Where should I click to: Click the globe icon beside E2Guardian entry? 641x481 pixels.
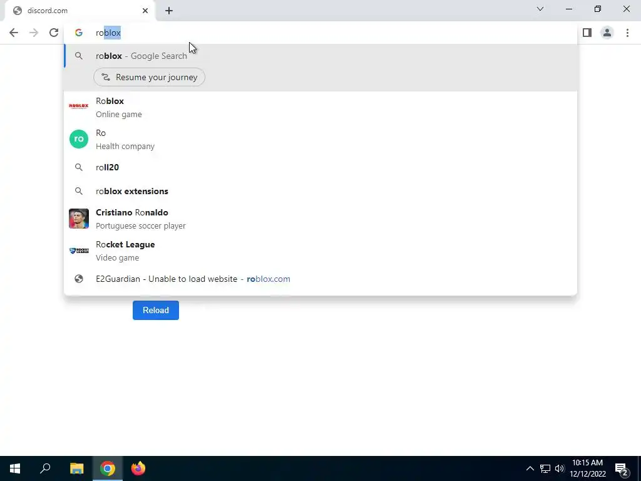(78, 279)
